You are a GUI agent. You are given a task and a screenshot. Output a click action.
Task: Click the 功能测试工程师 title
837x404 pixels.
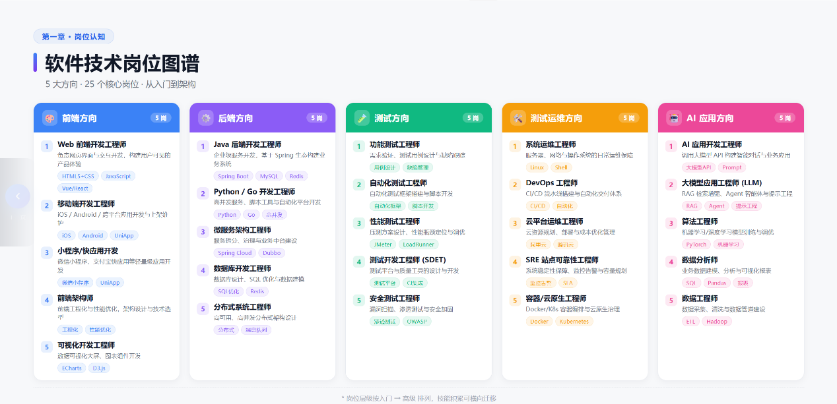tap(395, 144)
